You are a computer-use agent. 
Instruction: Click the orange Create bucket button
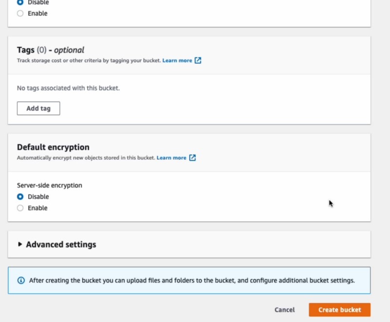coord(339,310)
